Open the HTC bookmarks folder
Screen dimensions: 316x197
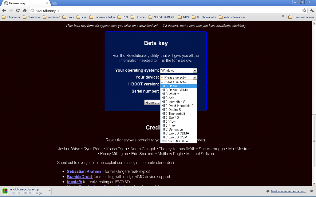click(x=204, y=17)
